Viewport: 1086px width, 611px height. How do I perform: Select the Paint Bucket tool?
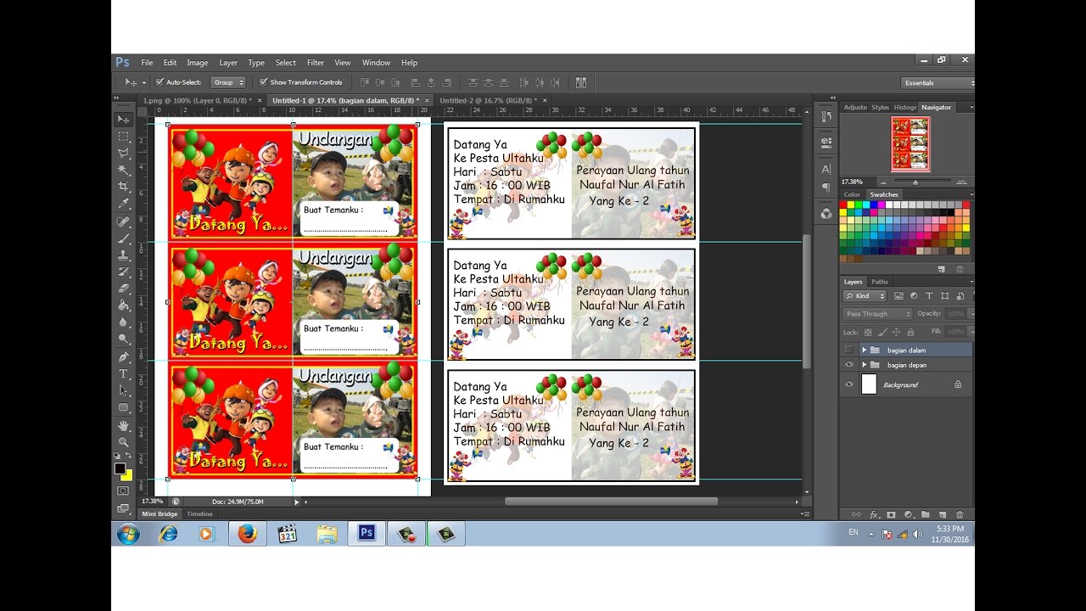124,306
